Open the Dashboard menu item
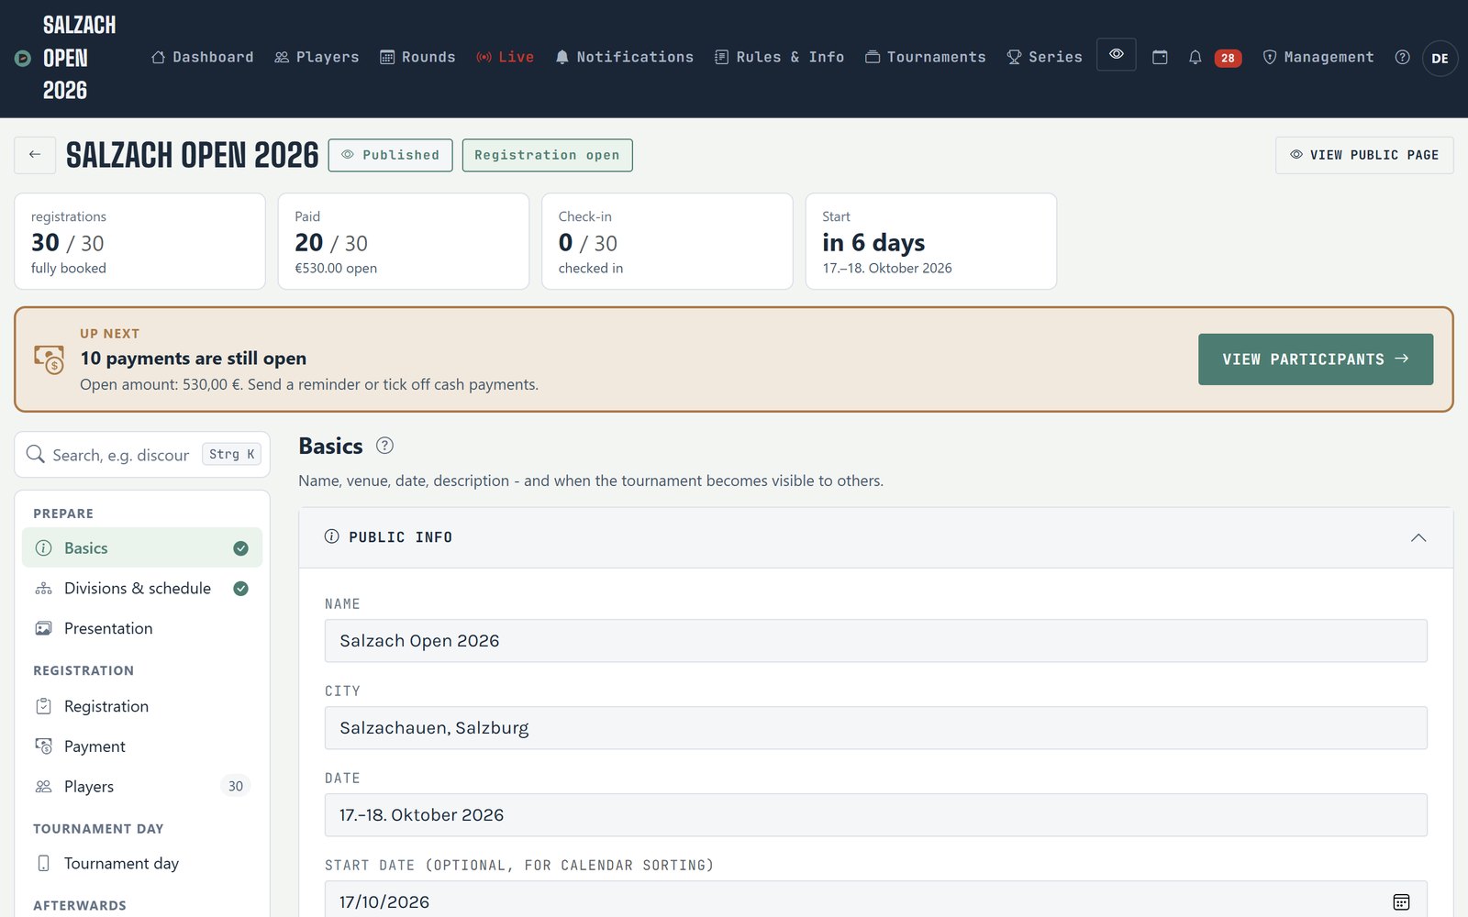Image resolution: width=1468 pixels, height=917 pixels. point(203,57)
